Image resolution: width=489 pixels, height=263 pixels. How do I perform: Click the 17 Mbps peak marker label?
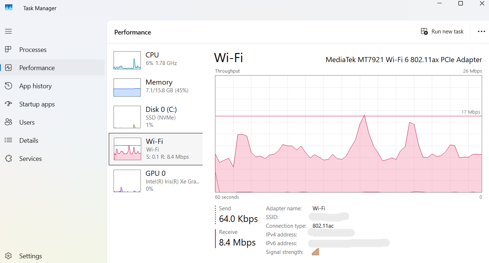471,112
